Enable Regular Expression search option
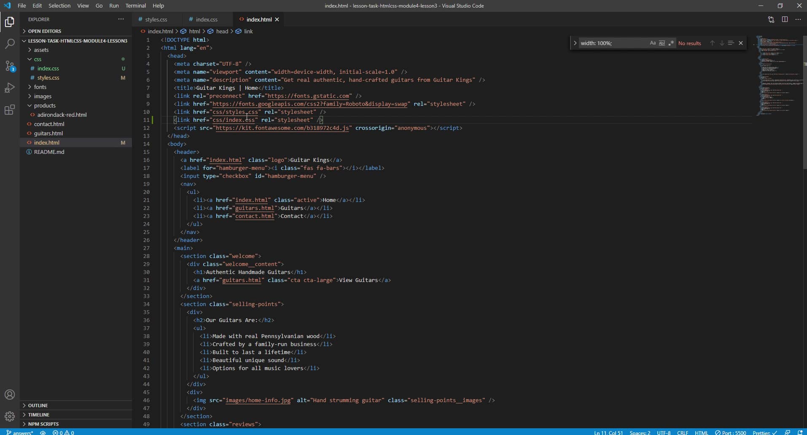Image resolution: width=807 pixels, height=435 pixels. pyautogui.click(x=671, y=43)
